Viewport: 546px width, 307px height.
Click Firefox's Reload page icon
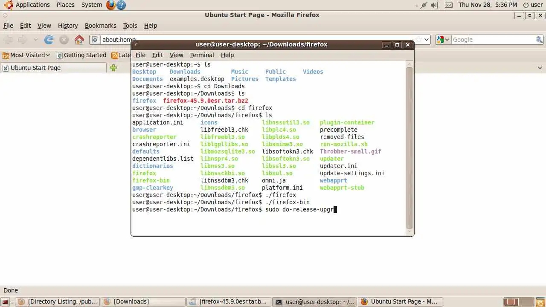tap(49, 40)
